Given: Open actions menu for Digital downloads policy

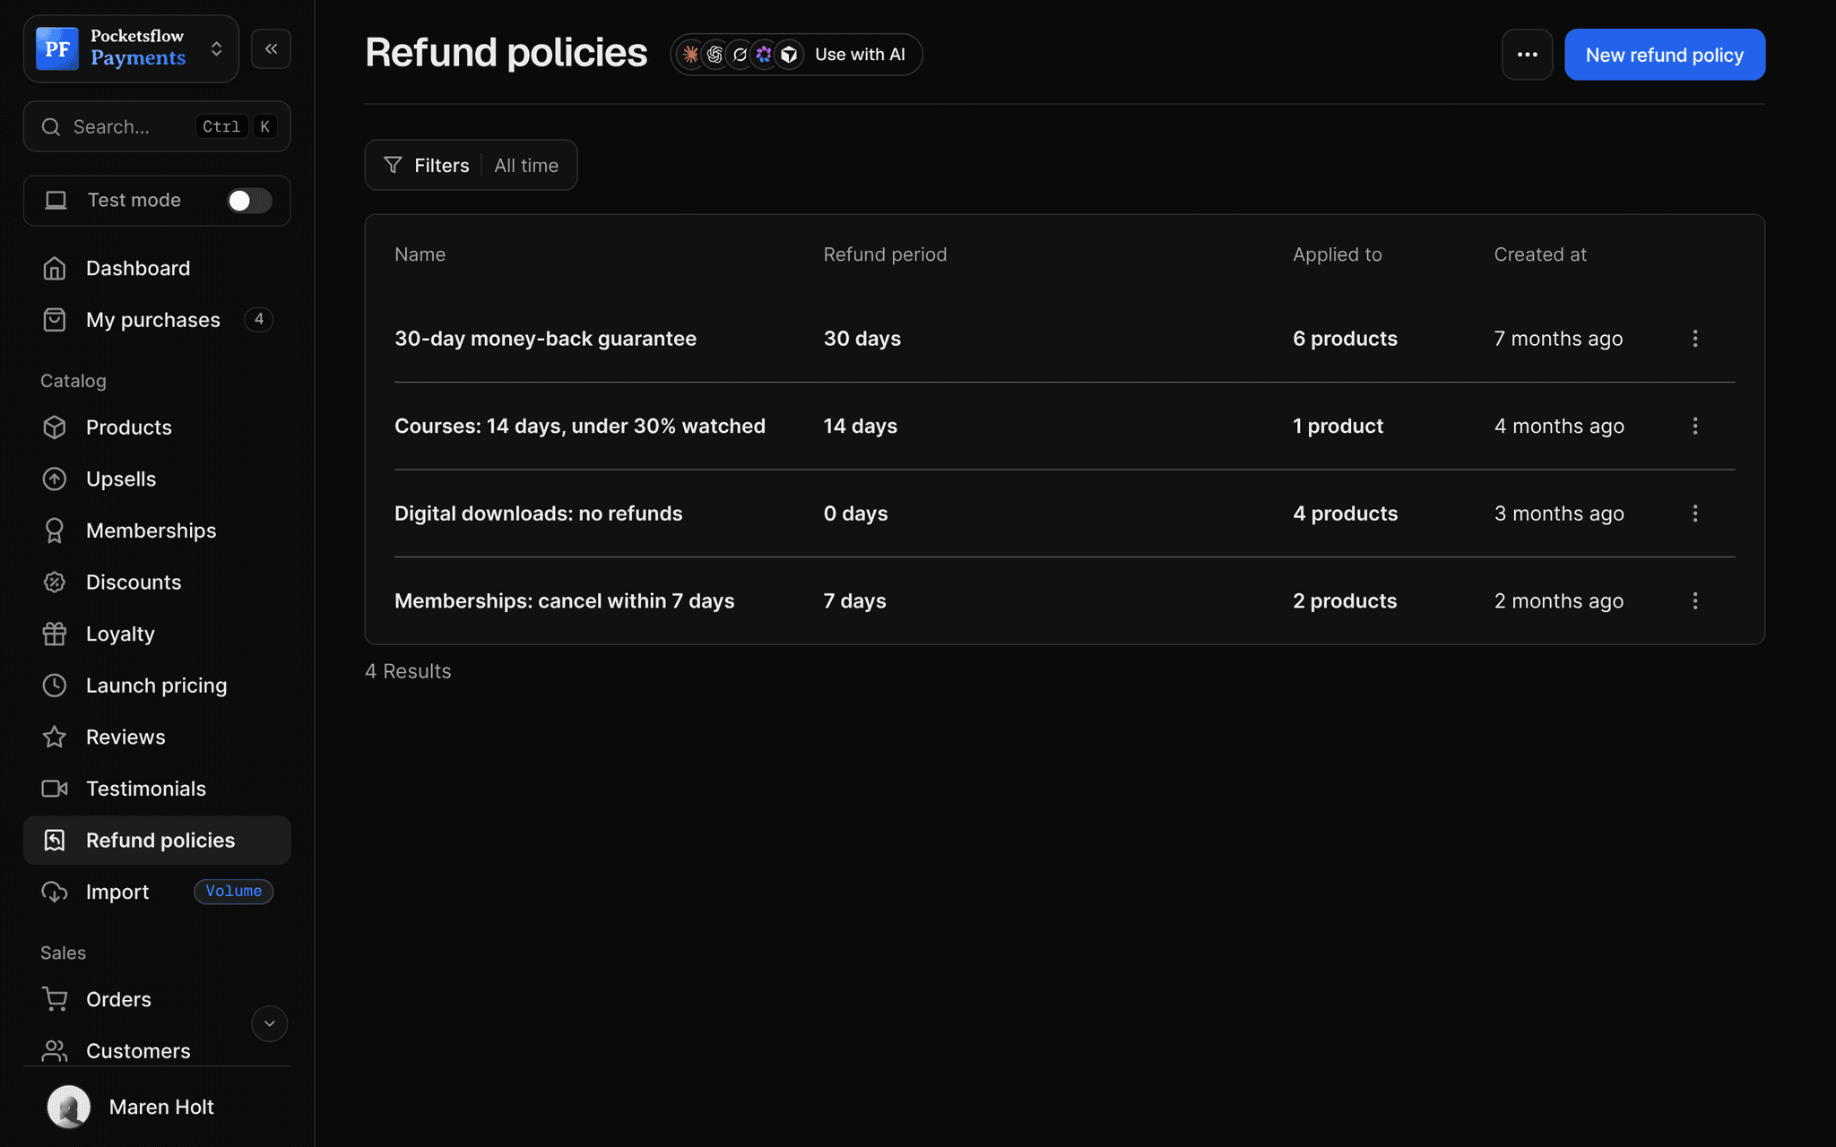Looking at the screenshot, I should point(1694,513).
